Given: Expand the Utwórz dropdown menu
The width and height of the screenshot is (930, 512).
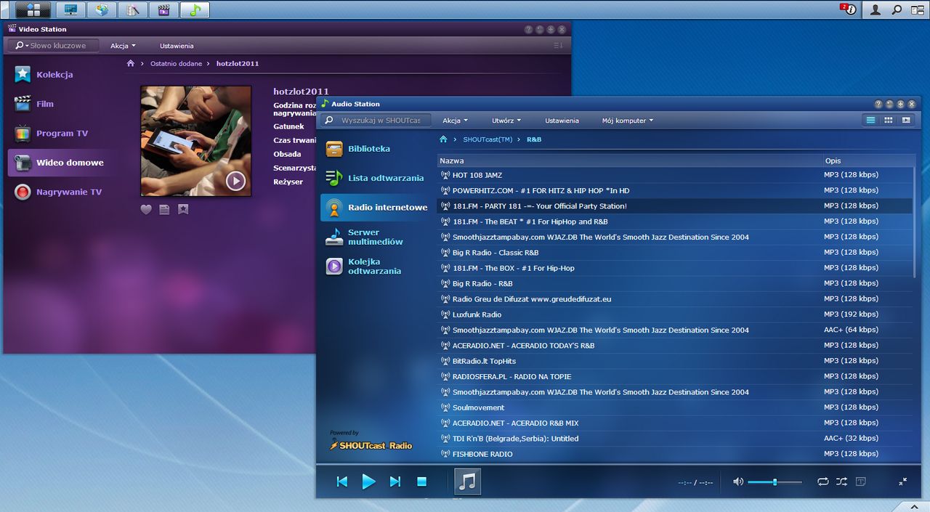Looking at the screenshot, I should coord(506,121).
